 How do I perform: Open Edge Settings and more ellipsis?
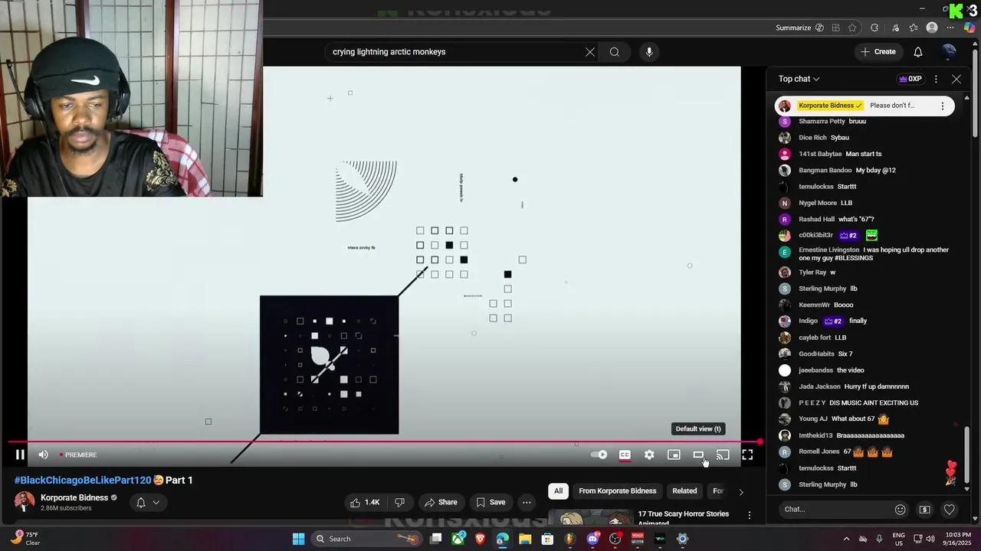(950, 28)
